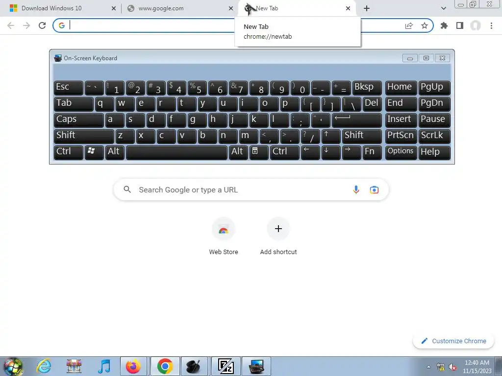Click the End key
This screenshot has height=376, width=502.
click(x=401, y=104)
